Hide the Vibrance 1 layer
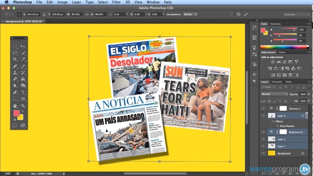This screenshot has width=313, height=176. [x=263, y=109]
